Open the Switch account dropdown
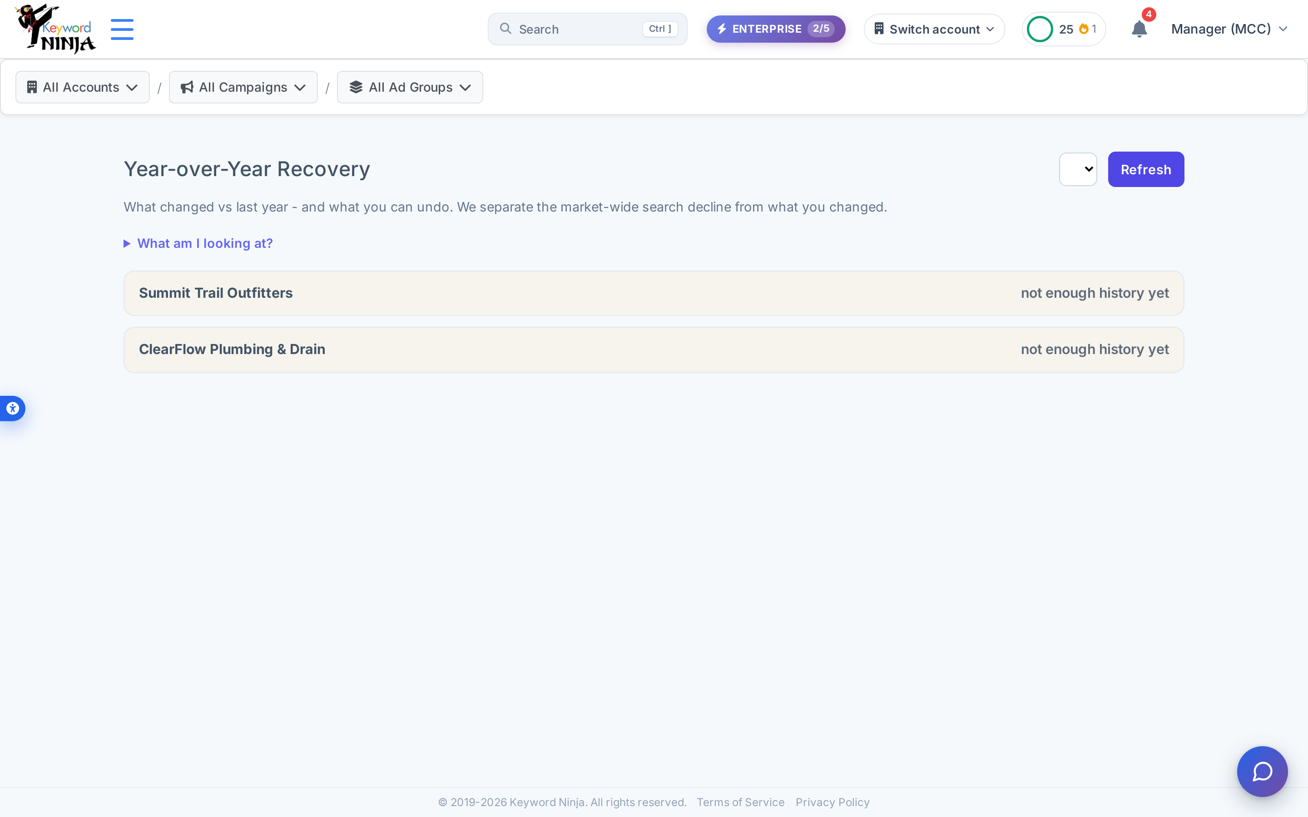 tap(934, 29)
